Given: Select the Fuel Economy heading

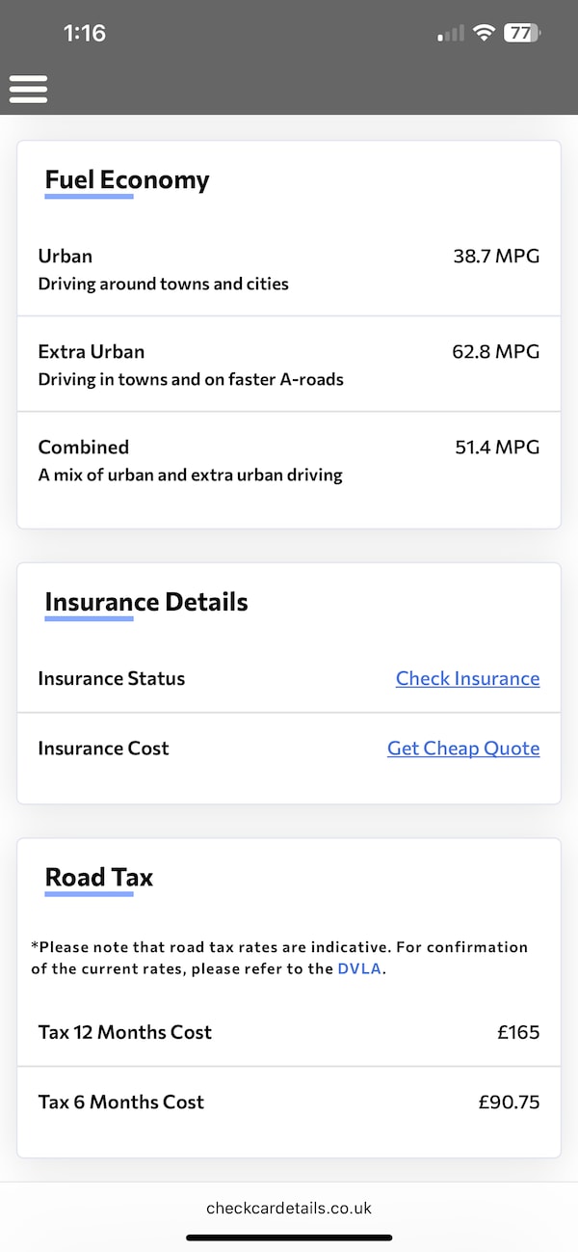Looking at the screenshot, I should pyautogui.click(x=127, y=179).
